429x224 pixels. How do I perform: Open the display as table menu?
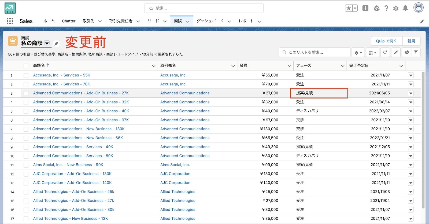[372, 53]
